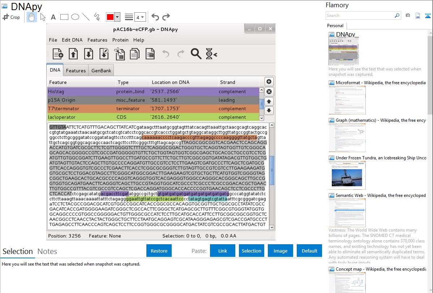The image size is (433, 293).
Task: Select the Crop tool
Action: [11, 17]
